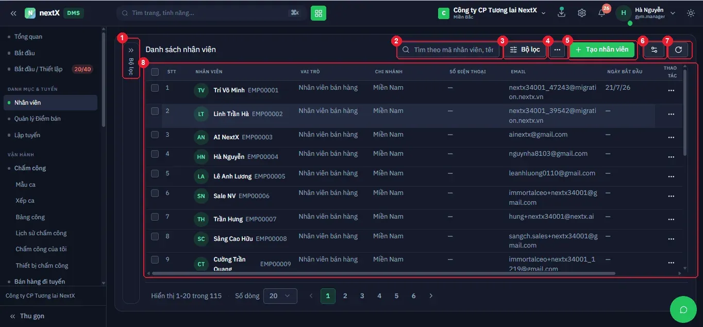
Task: Click the green apps grid icon
Action: 319,13
